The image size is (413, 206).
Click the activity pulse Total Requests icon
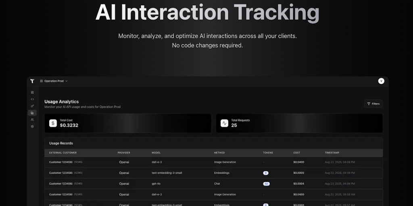[x=224, y=123]
